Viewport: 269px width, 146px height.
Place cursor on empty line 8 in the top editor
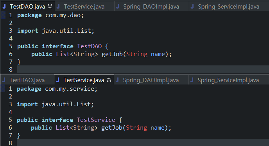tap(143, 70)
